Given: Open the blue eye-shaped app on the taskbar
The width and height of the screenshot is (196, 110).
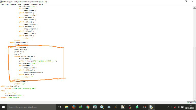Looking at the screenshot, I should tap(109, 107).
